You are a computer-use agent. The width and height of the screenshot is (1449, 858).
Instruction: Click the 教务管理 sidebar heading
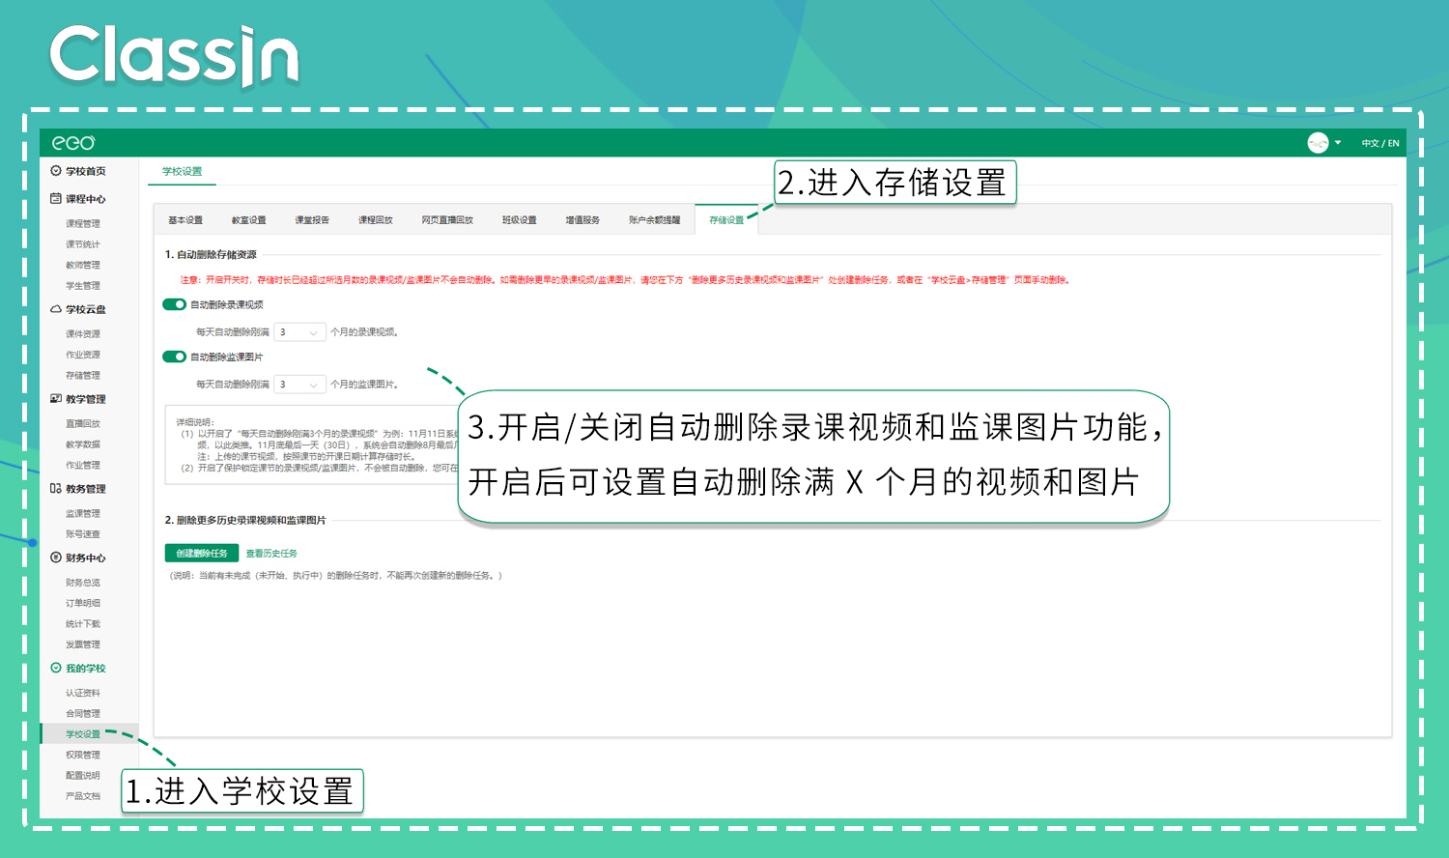pos(86,489)
